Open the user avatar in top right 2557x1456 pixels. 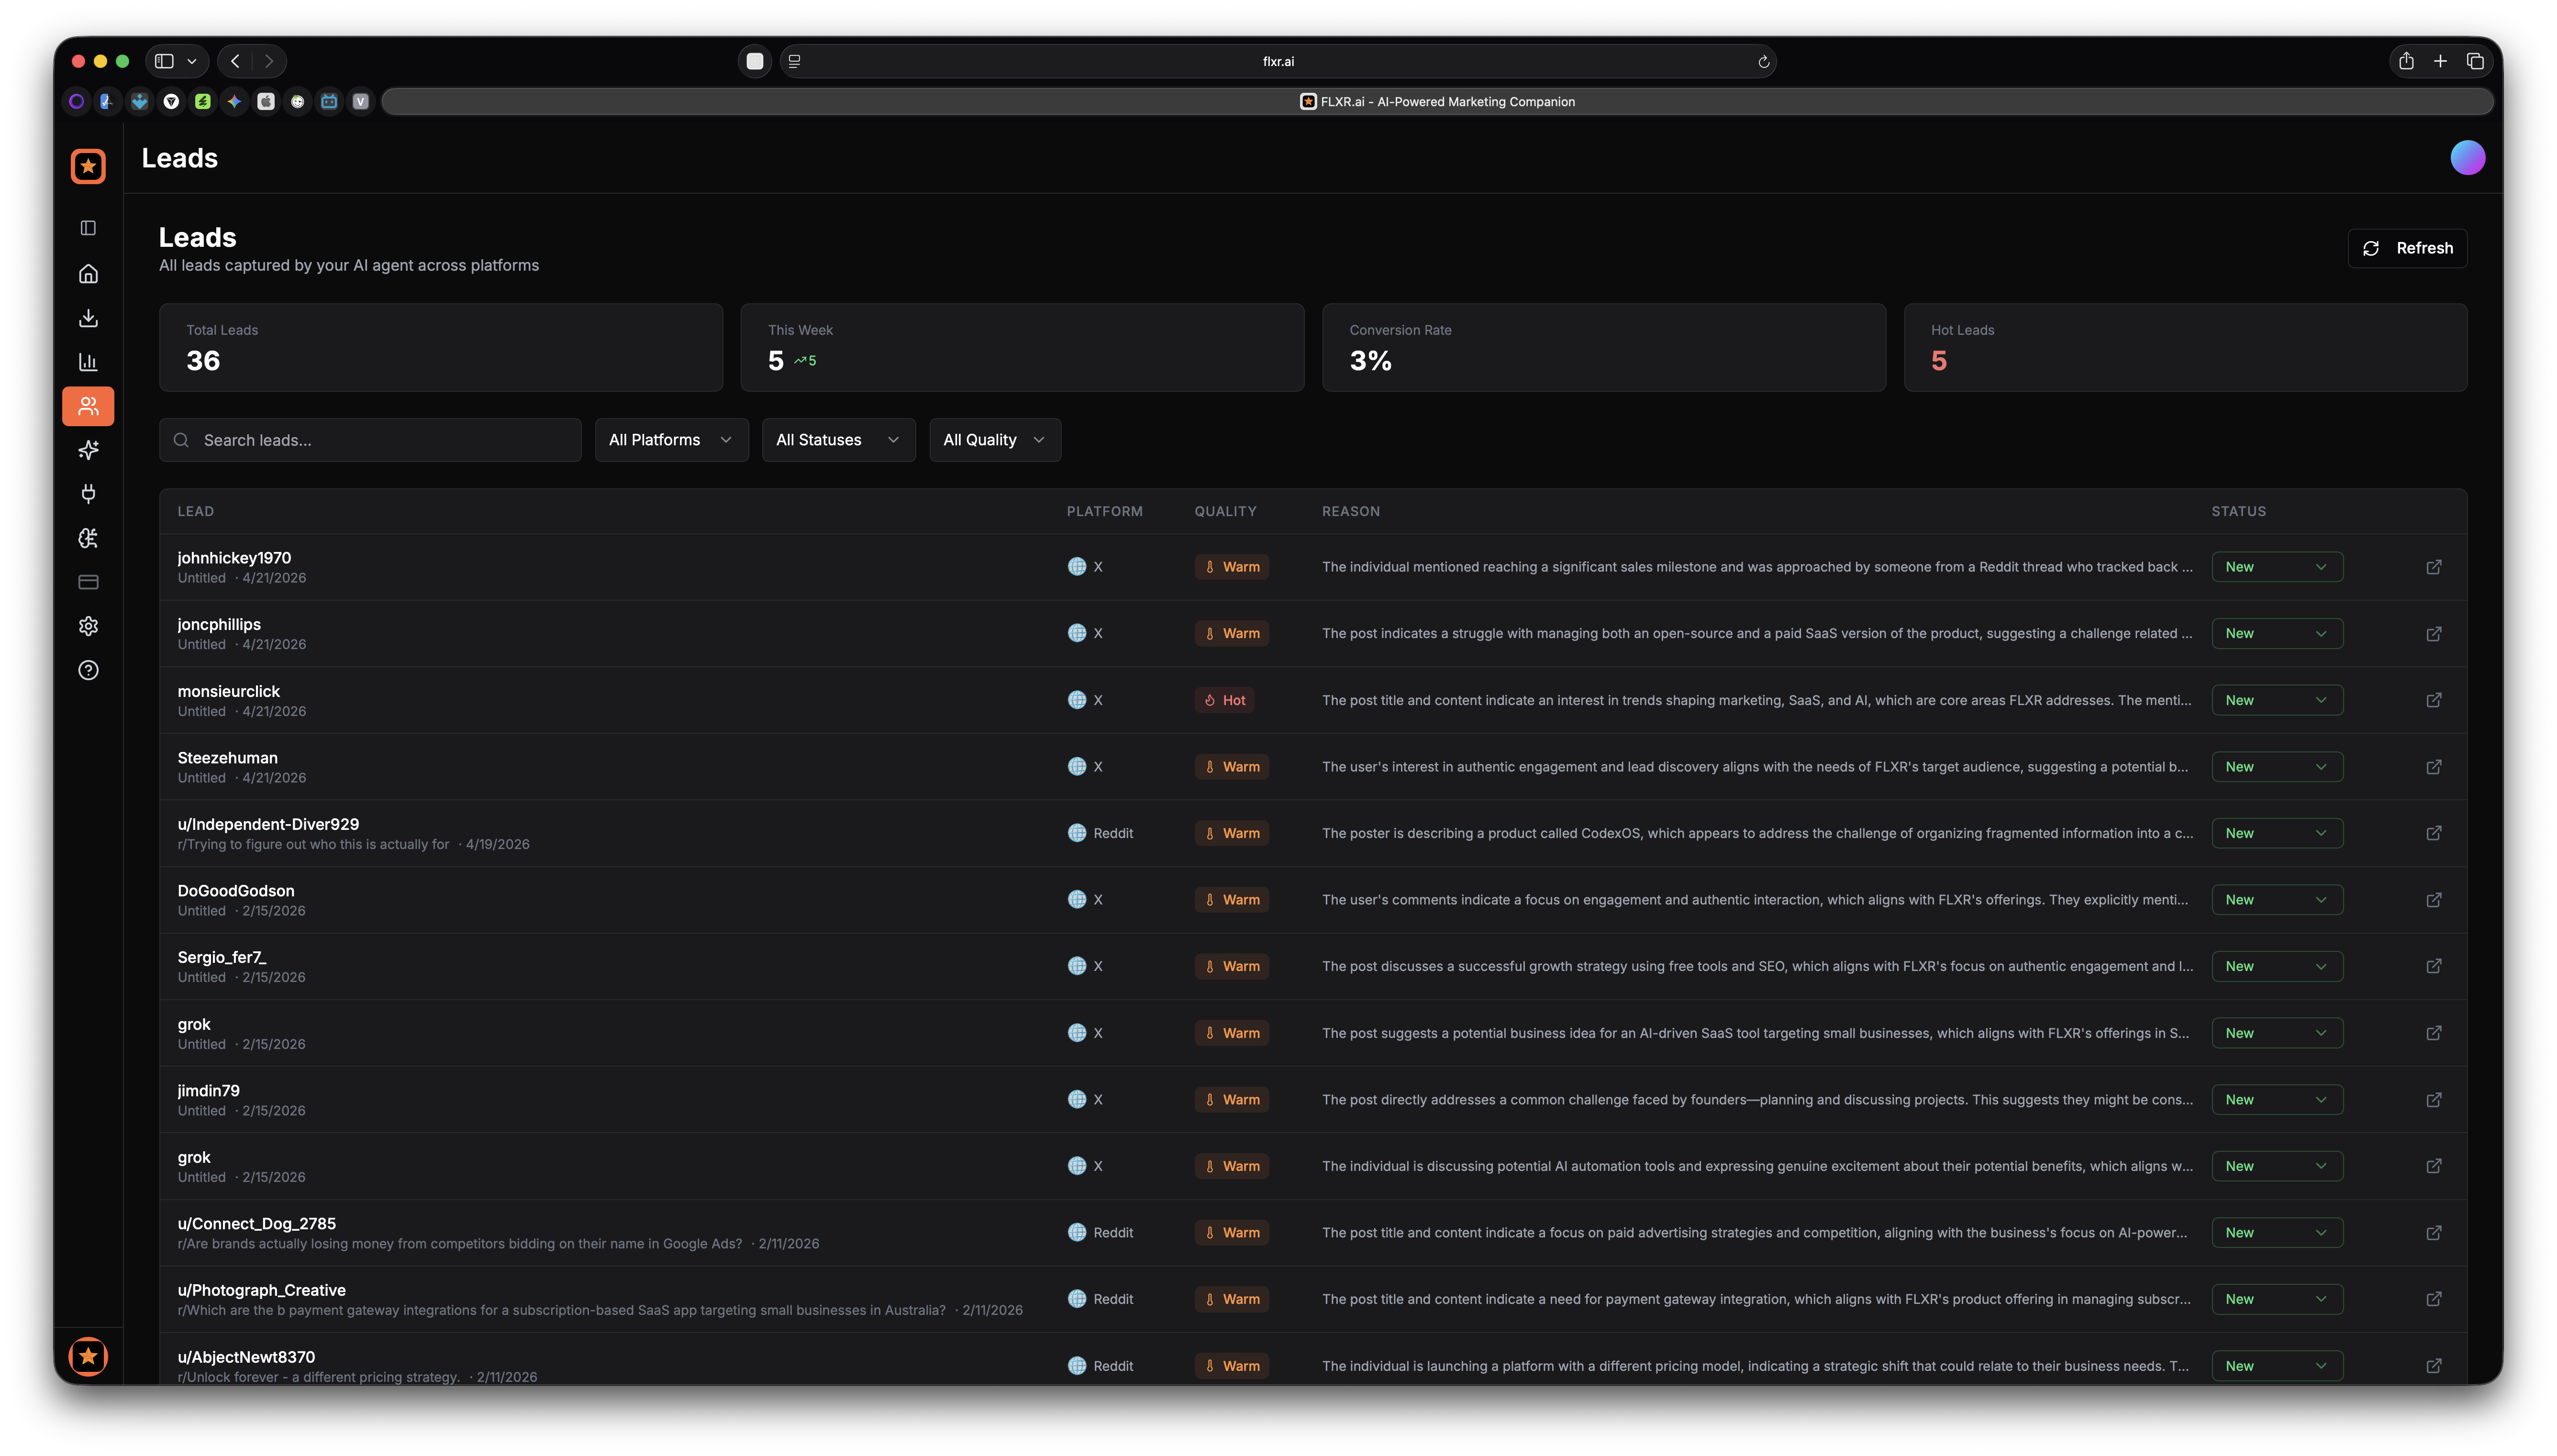2467,158
